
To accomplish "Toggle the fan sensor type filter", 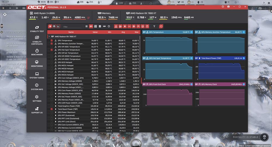I will coord(134,26).
